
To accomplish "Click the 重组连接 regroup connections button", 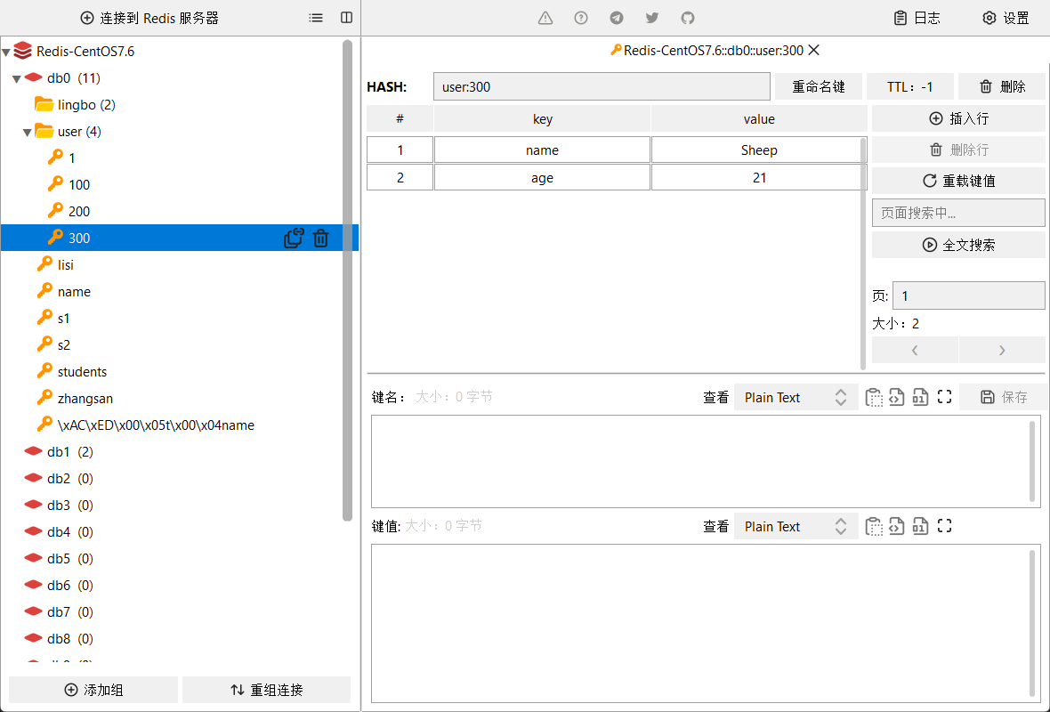I will point(267,690).
